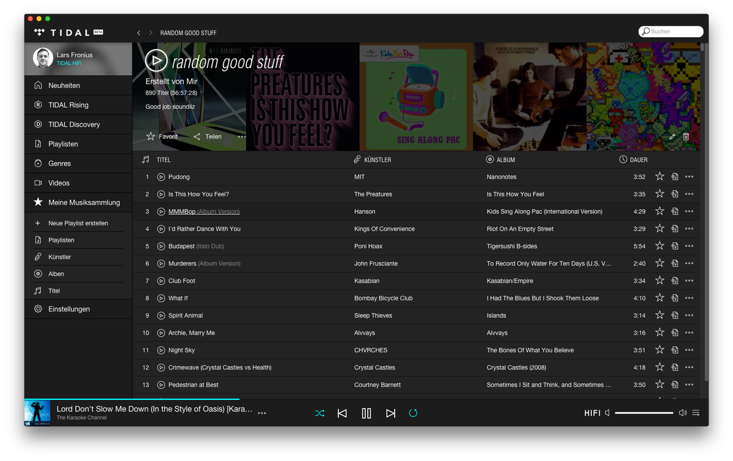Screen dimensions: 733x461
Task: Sort tracks by ALBUM column
Action: pos(500,160)
